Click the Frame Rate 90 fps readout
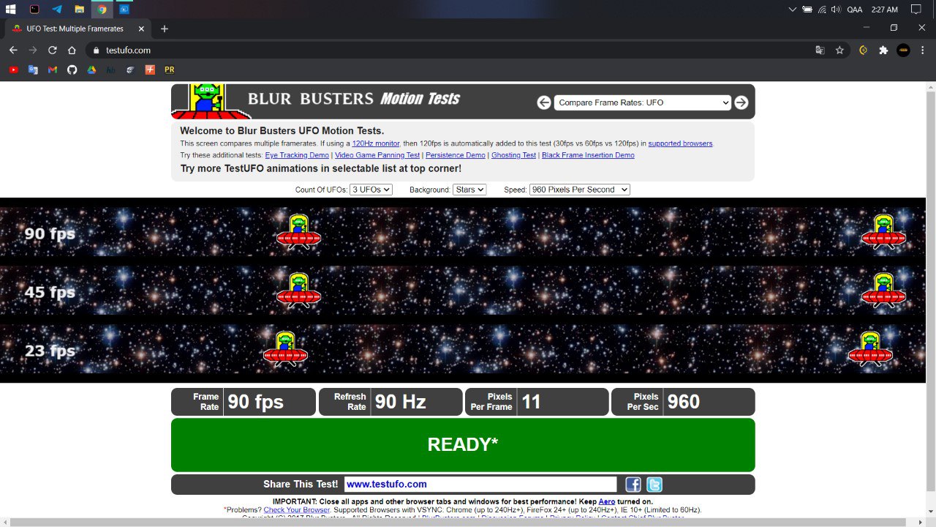 (244, 402)
